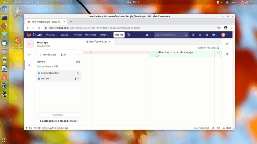Click the new-feature.txt name in the status bar
Viewport: 257px width, 144px height.
pyautogui.click(x=202, y=128)
